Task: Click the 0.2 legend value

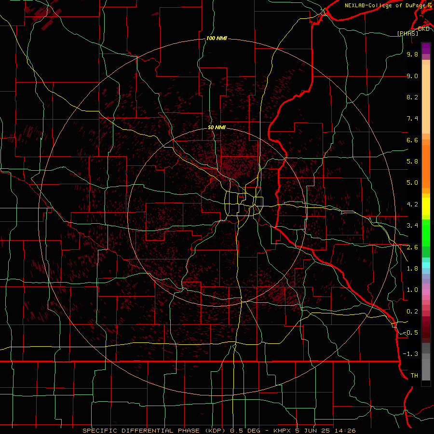Action: click(x=412, y=312)
